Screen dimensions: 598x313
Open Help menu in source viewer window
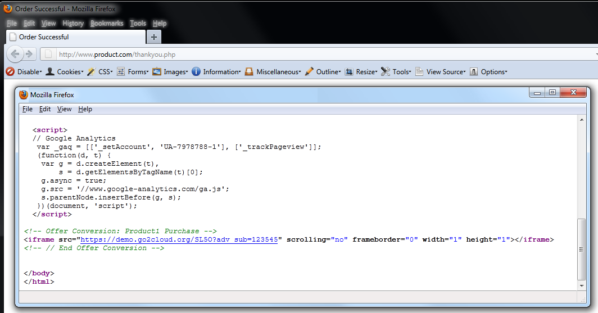click(85, 109)
